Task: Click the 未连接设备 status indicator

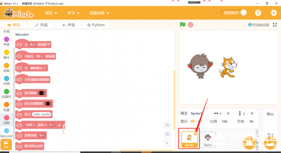Action: point(259,25)
